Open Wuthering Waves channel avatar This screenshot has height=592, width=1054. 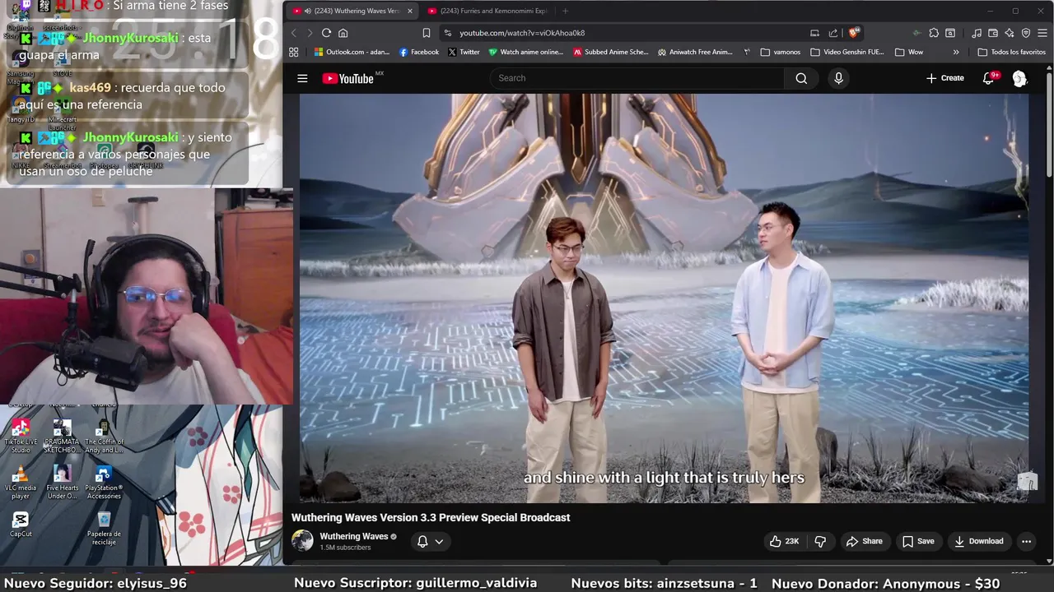pyautogui.click(x=302, y=541)
